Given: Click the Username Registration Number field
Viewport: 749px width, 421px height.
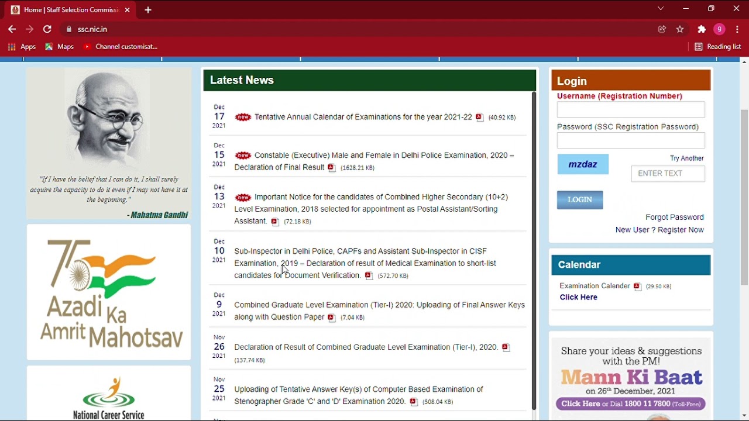Looking at the screenshot, I should click(x=631, y=110).
